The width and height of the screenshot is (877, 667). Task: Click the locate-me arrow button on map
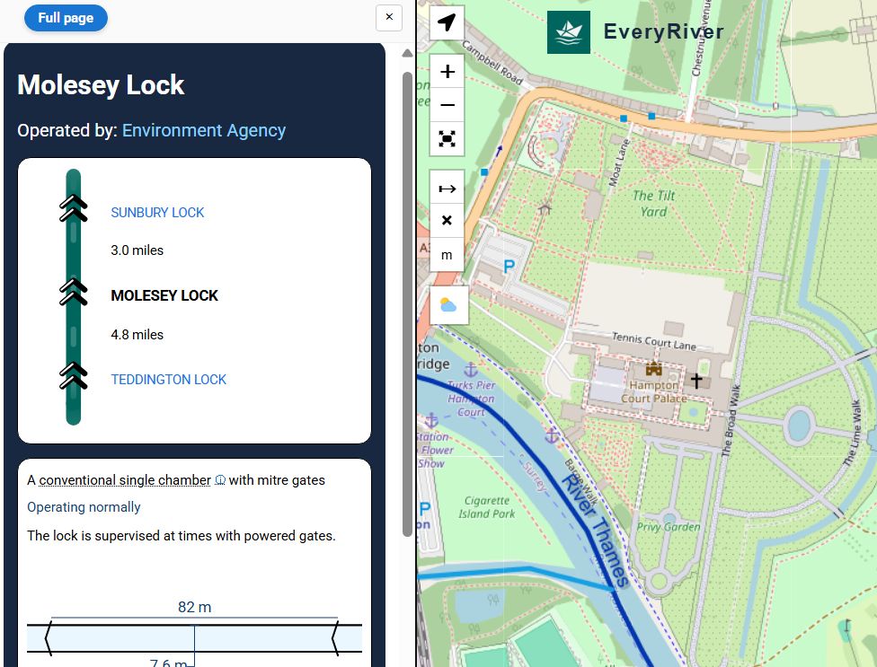click(x=447, y=22)
